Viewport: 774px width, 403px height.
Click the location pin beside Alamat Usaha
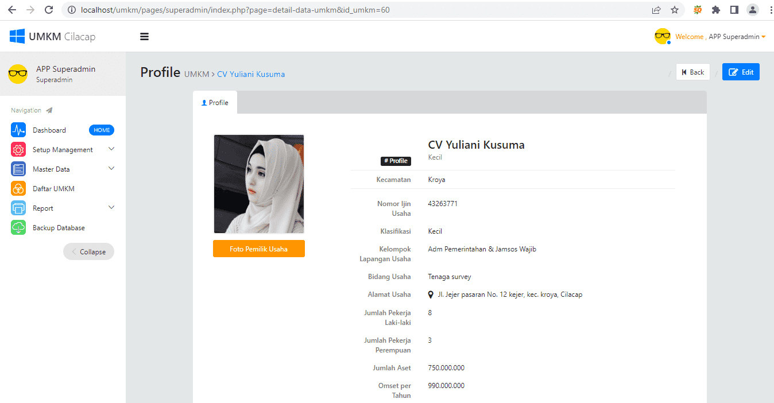431,294
